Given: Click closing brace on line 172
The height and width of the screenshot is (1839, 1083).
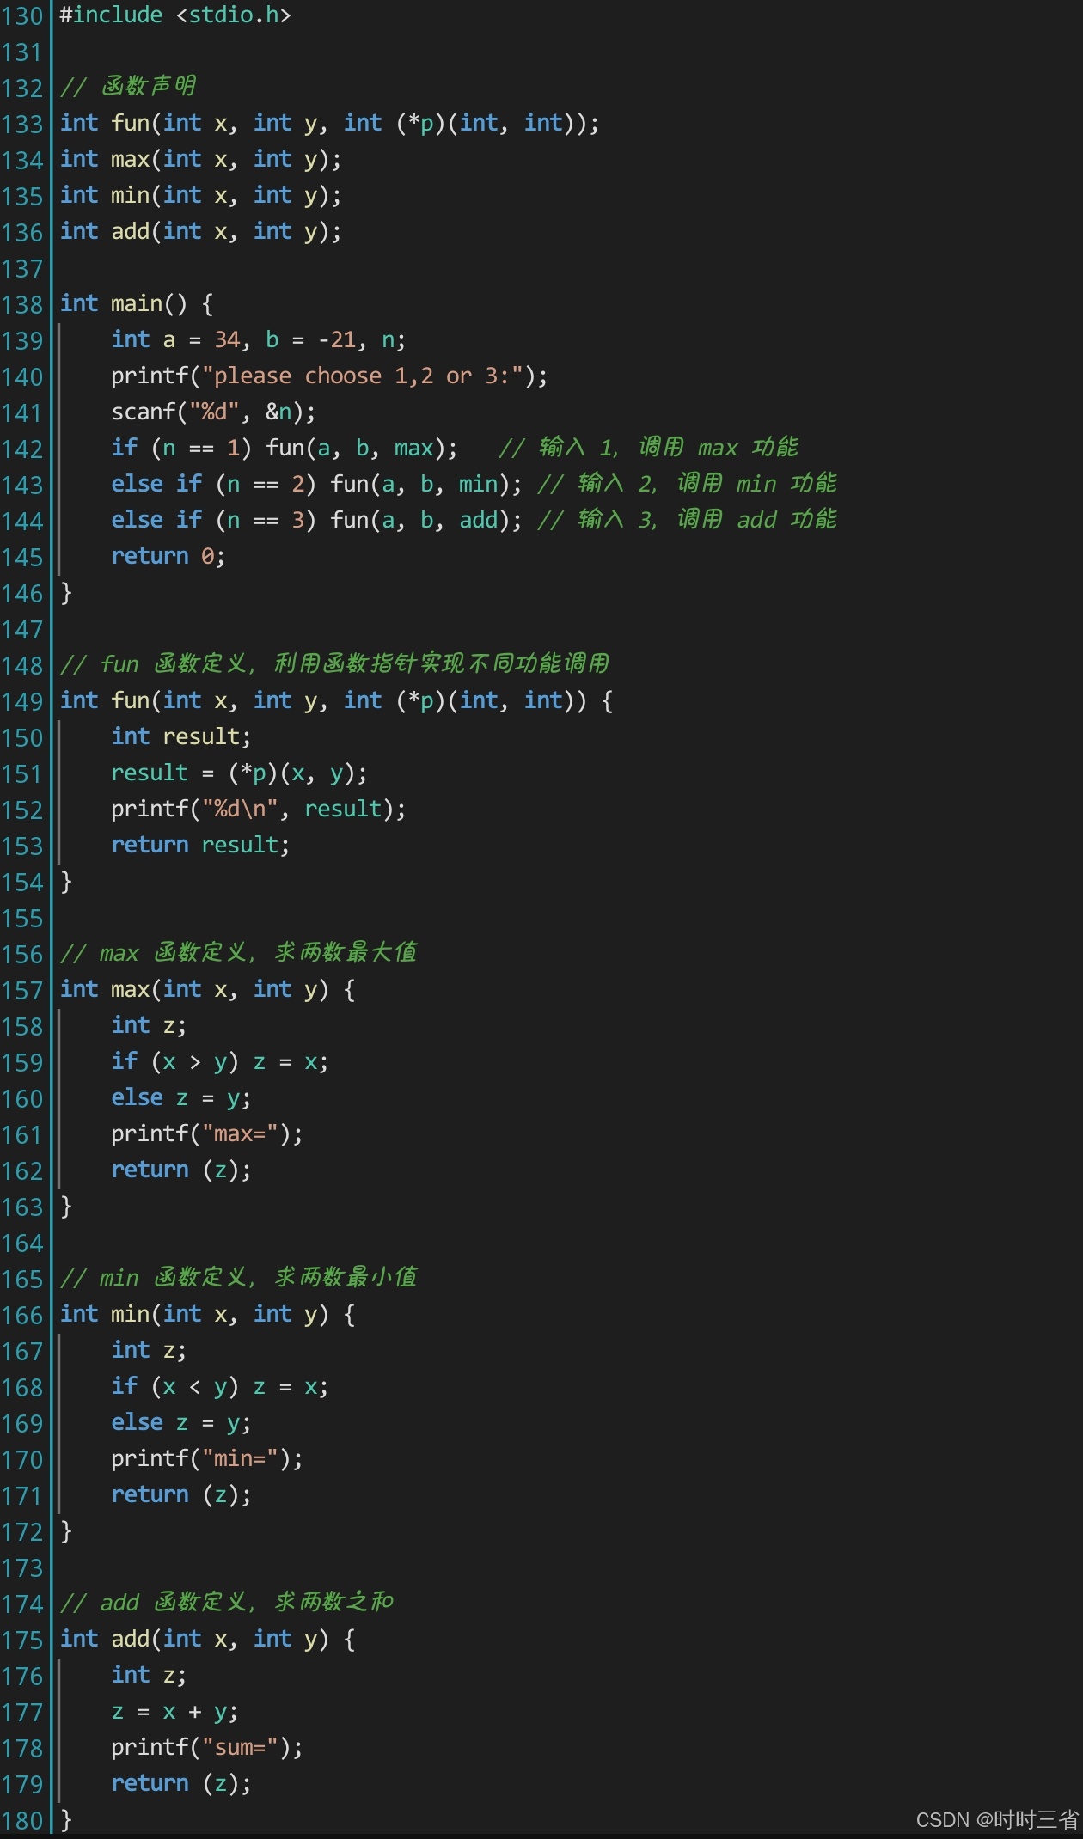Looking at the screenshot, I should click(x=66, y=1531).
